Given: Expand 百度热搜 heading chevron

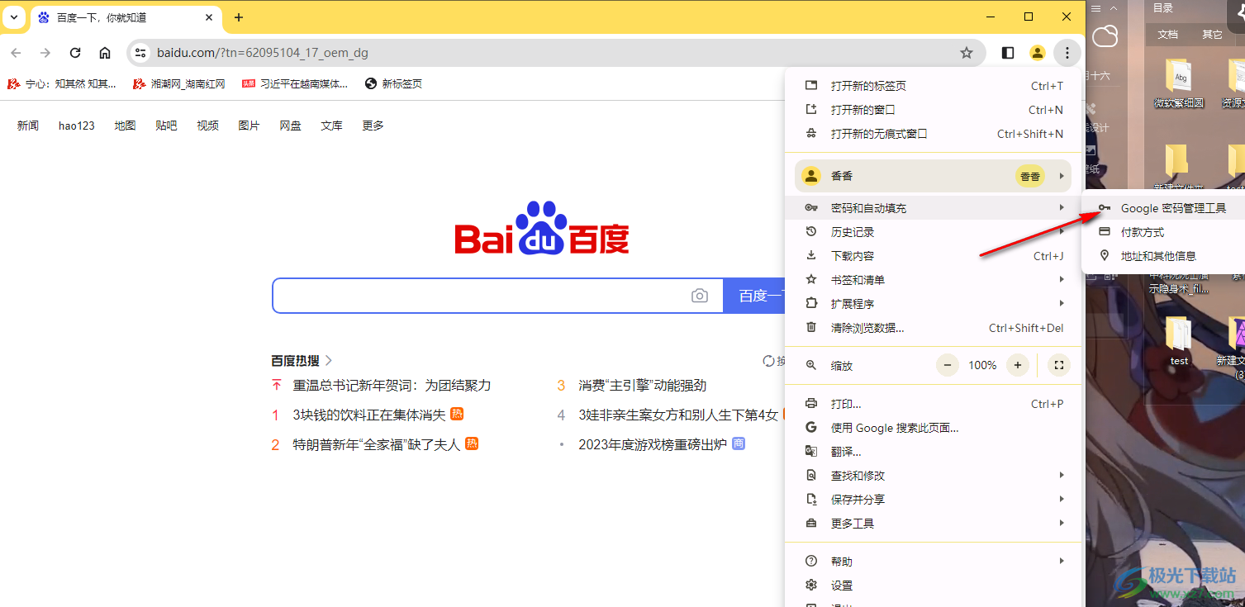Looking at the screenshot, I should click(x=329, y=361).
